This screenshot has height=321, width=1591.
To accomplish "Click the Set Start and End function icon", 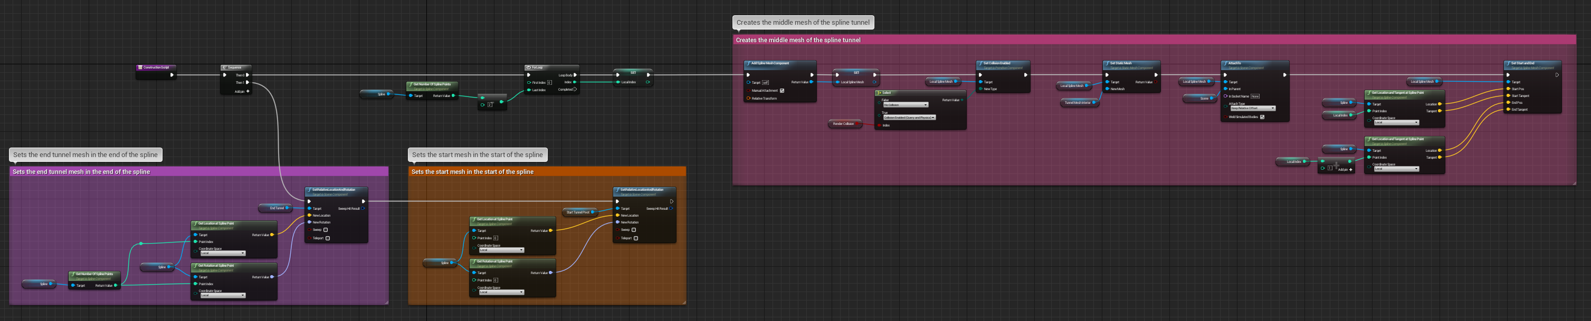I will pyautogui.click(x=1508, y=63).
